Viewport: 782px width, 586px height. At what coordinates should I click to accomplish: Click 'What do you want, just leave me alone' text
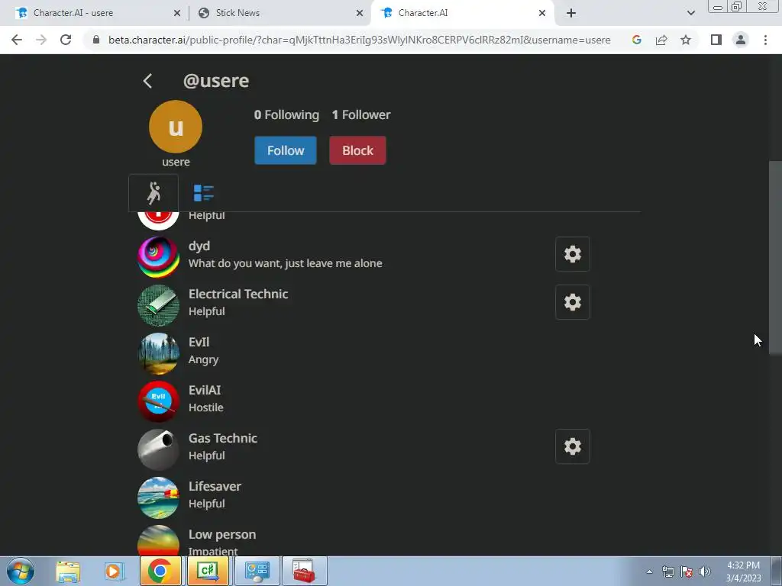click(286, 263)
